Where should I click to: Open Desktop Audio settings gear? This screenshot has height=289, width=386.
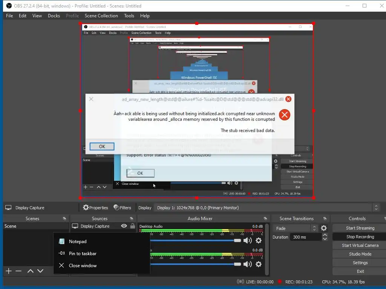point(259,240)
